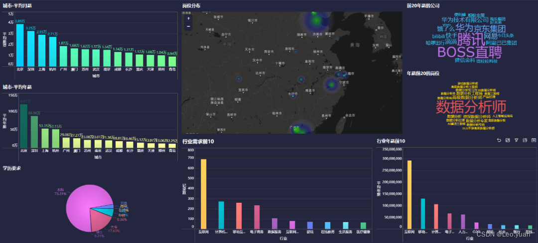Click 滴滴 in the company word cloud
The image size is (538, 243).
pyautogui.click(x=451, y=42)
